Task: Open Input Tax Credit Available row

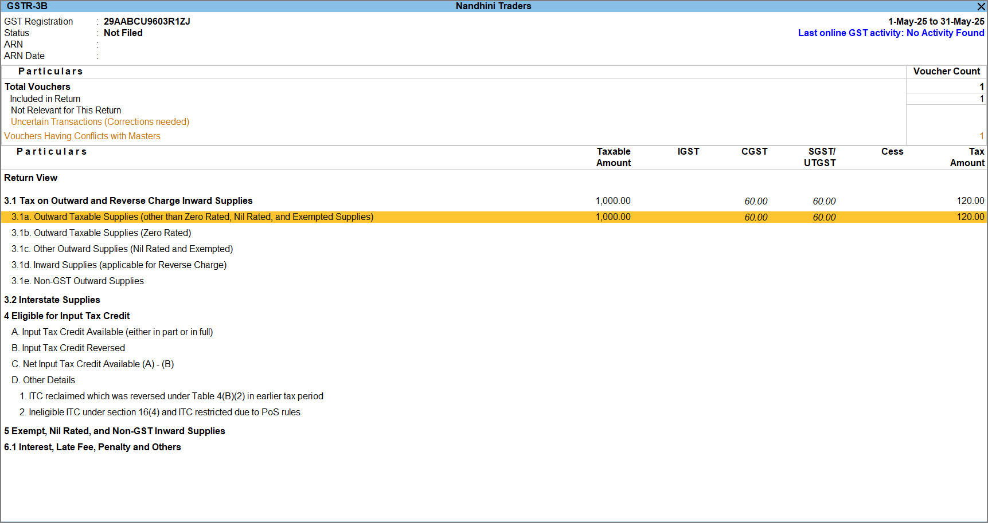Action: click(x=112, y=332)
